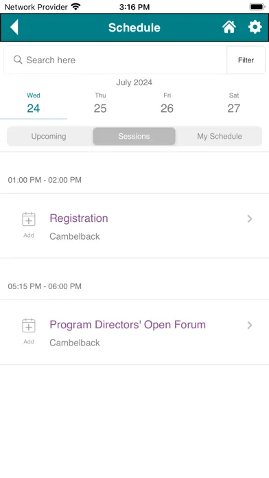Add Program Directors' Open Forum calendar icon
Viewport: 269px width, 478px height.
click(x=29, y=326)
